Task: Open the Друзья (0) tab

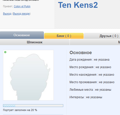Action: click(102, 36)
